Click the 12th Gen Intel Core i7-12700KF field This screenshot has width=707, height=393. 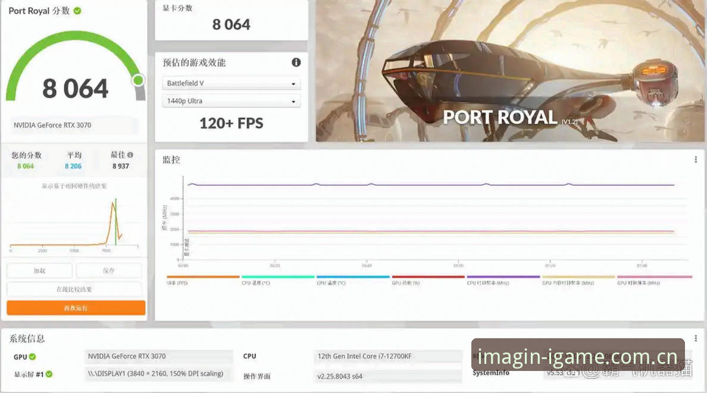point(388,356)
